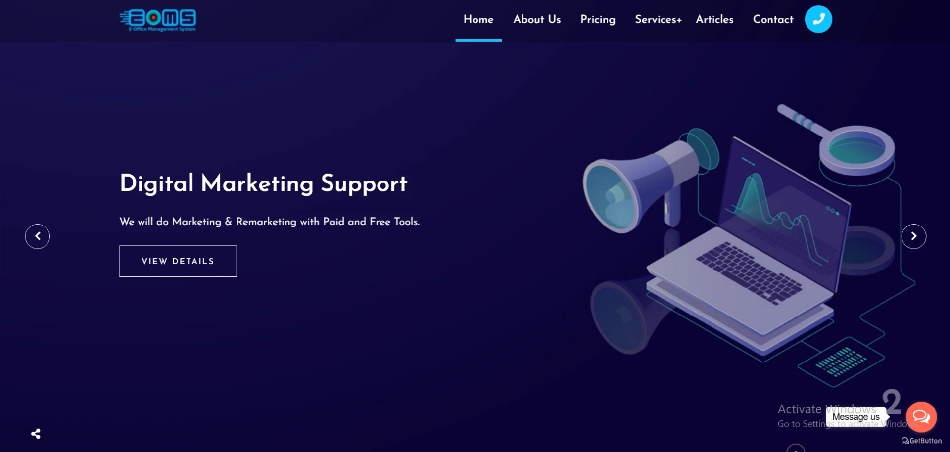Open the share icon at bottom left
Screen dimensions: 950x452
[36, 434]
